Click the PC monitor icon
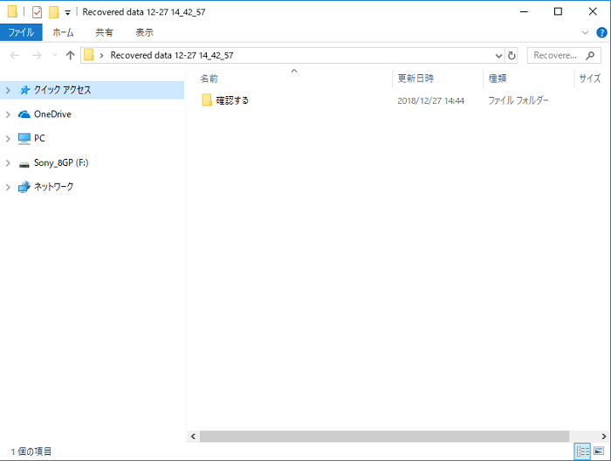The image size is (611, 461). pos(24,139)
